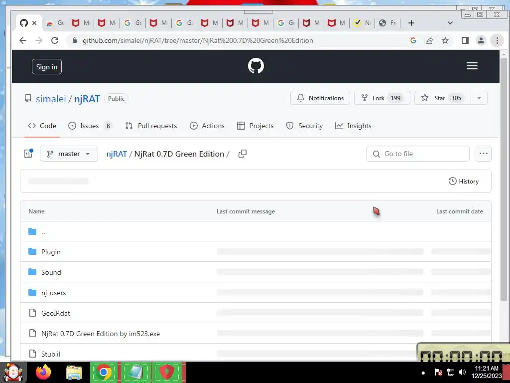Click the GeoIP.dat file icon

[32, 313]
